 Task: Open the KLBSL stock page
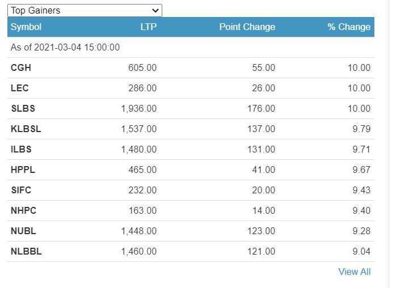pyautogui.click(x=26, y=129)
